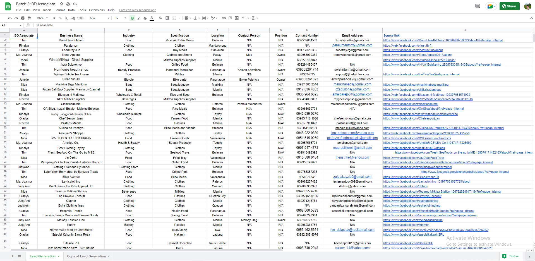
Task: Open horizontal align dropdown
Action: click(188, 18)
